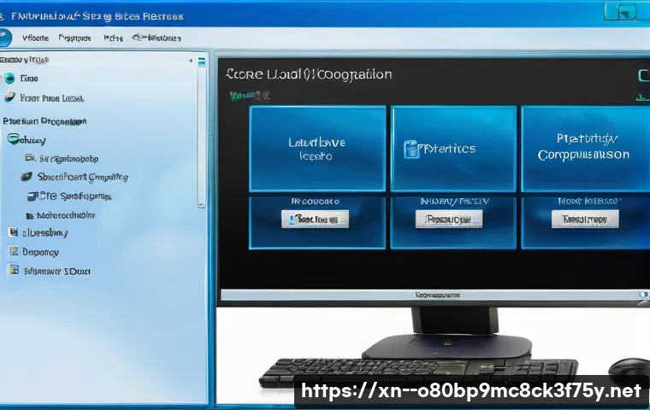Open the "Fregtpds" menu
Screen dimensions: 650x410
coord(74,38)
